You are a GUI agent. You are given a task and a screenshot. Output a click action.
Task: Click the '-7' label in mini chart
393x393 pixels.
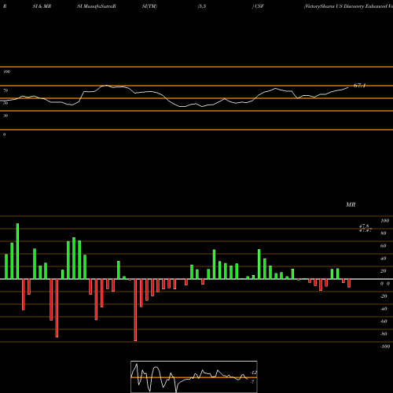coord(252,382)
